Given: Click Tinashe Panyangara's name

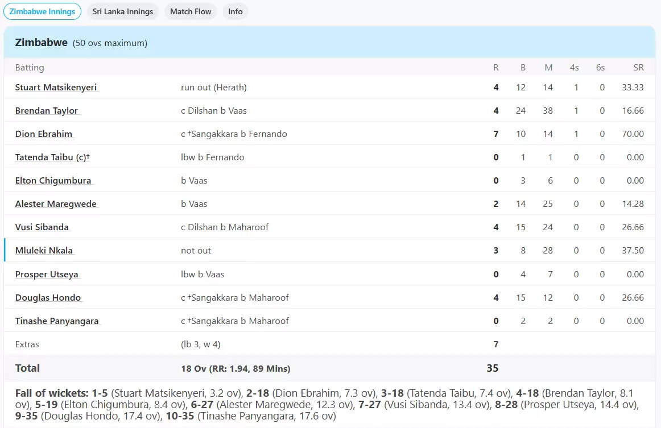Looking at the screenshot, I should [57, 321].
